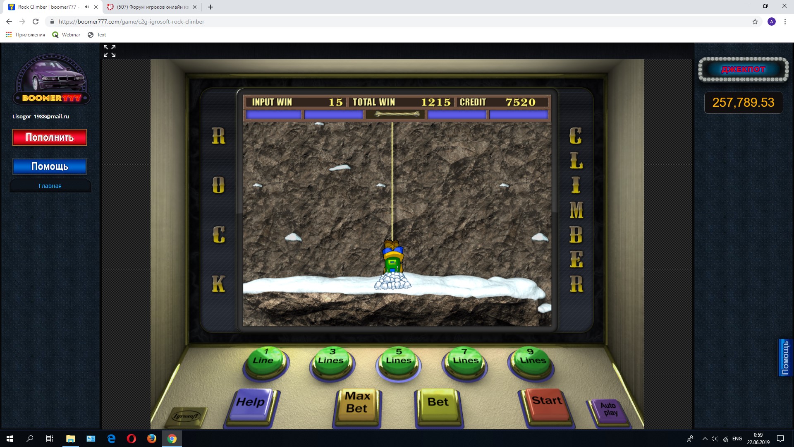Mute the Rock Climber tab audio
Image resolution: width=794 pixels, height=447 pixels.
(87, 7)
